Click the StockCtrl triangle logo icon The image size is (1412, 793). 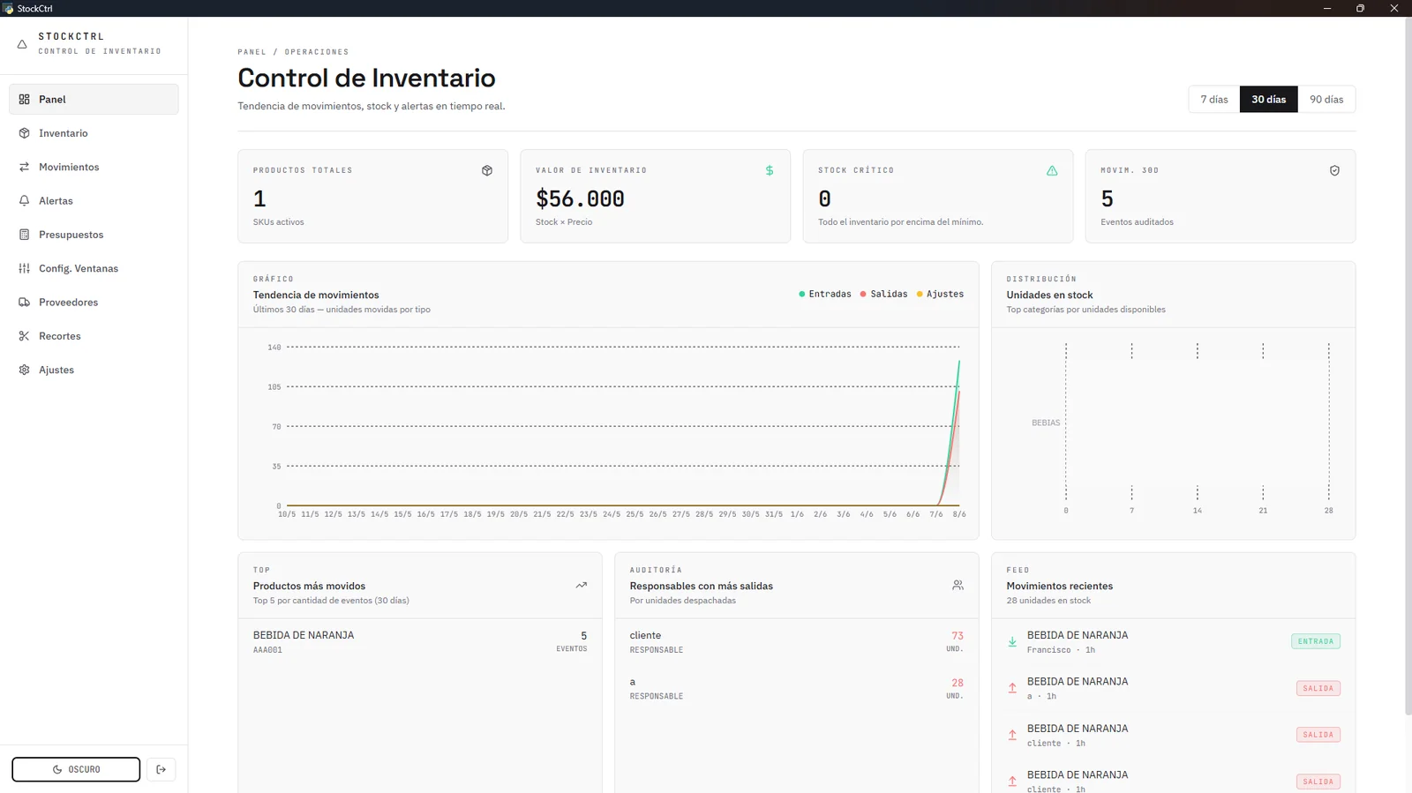pyautogui.click(x=22, y=44)
